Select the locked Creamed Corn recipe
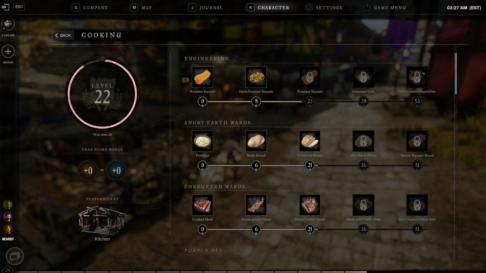The width and height of the screenshot is (486, 273). tap(363, 77)
